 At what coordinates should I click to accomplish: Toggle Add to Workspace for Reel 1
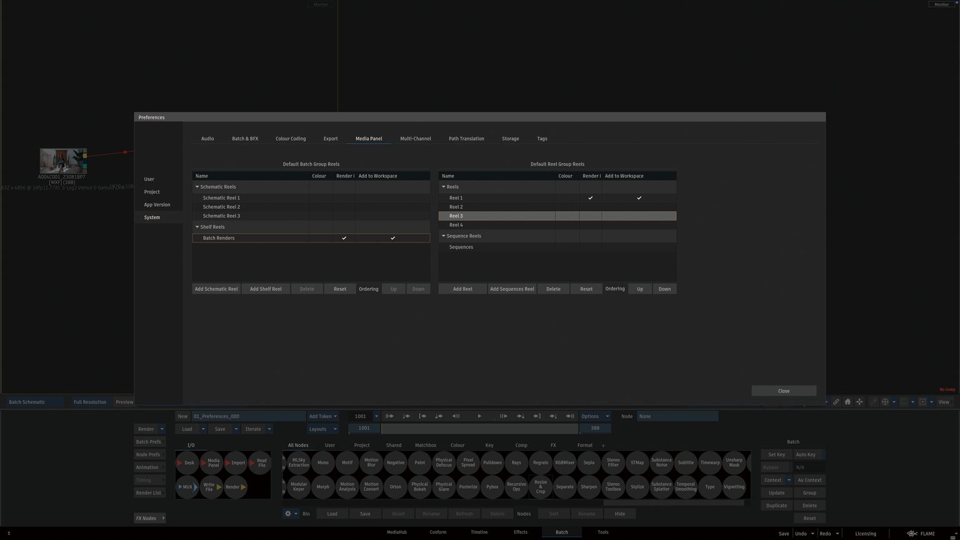(x=639, y=198)
